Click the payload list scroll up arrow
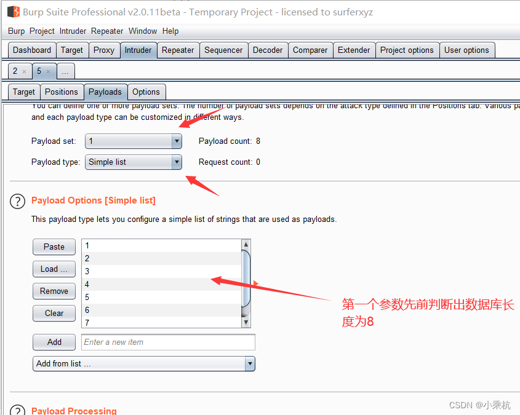Screen dimensions: 520x415 (x=246, y=245)
